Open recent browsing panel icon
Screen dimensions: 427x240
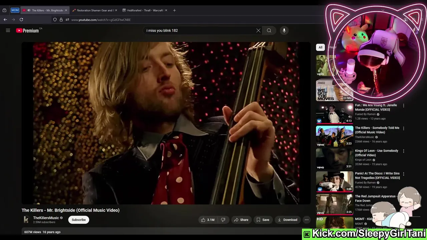tap(4, 10)
